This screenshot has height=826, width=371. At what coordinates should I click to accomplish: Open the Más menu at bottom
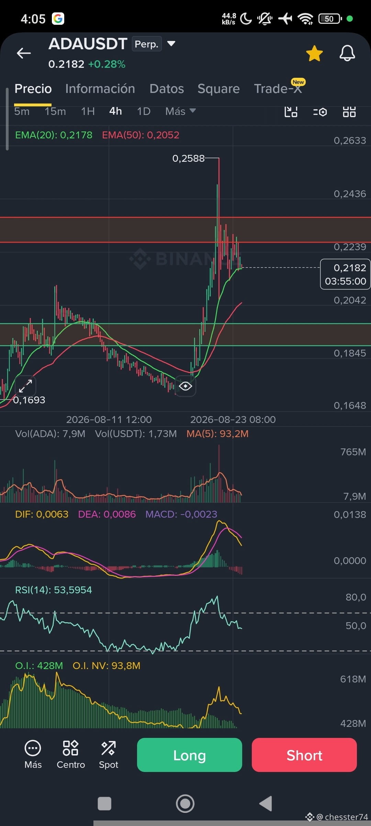33,755
